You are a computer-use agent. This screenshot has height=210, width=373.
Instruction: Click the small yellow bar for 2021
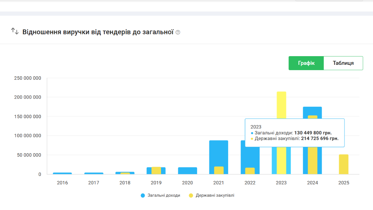[x=219, y=171]
